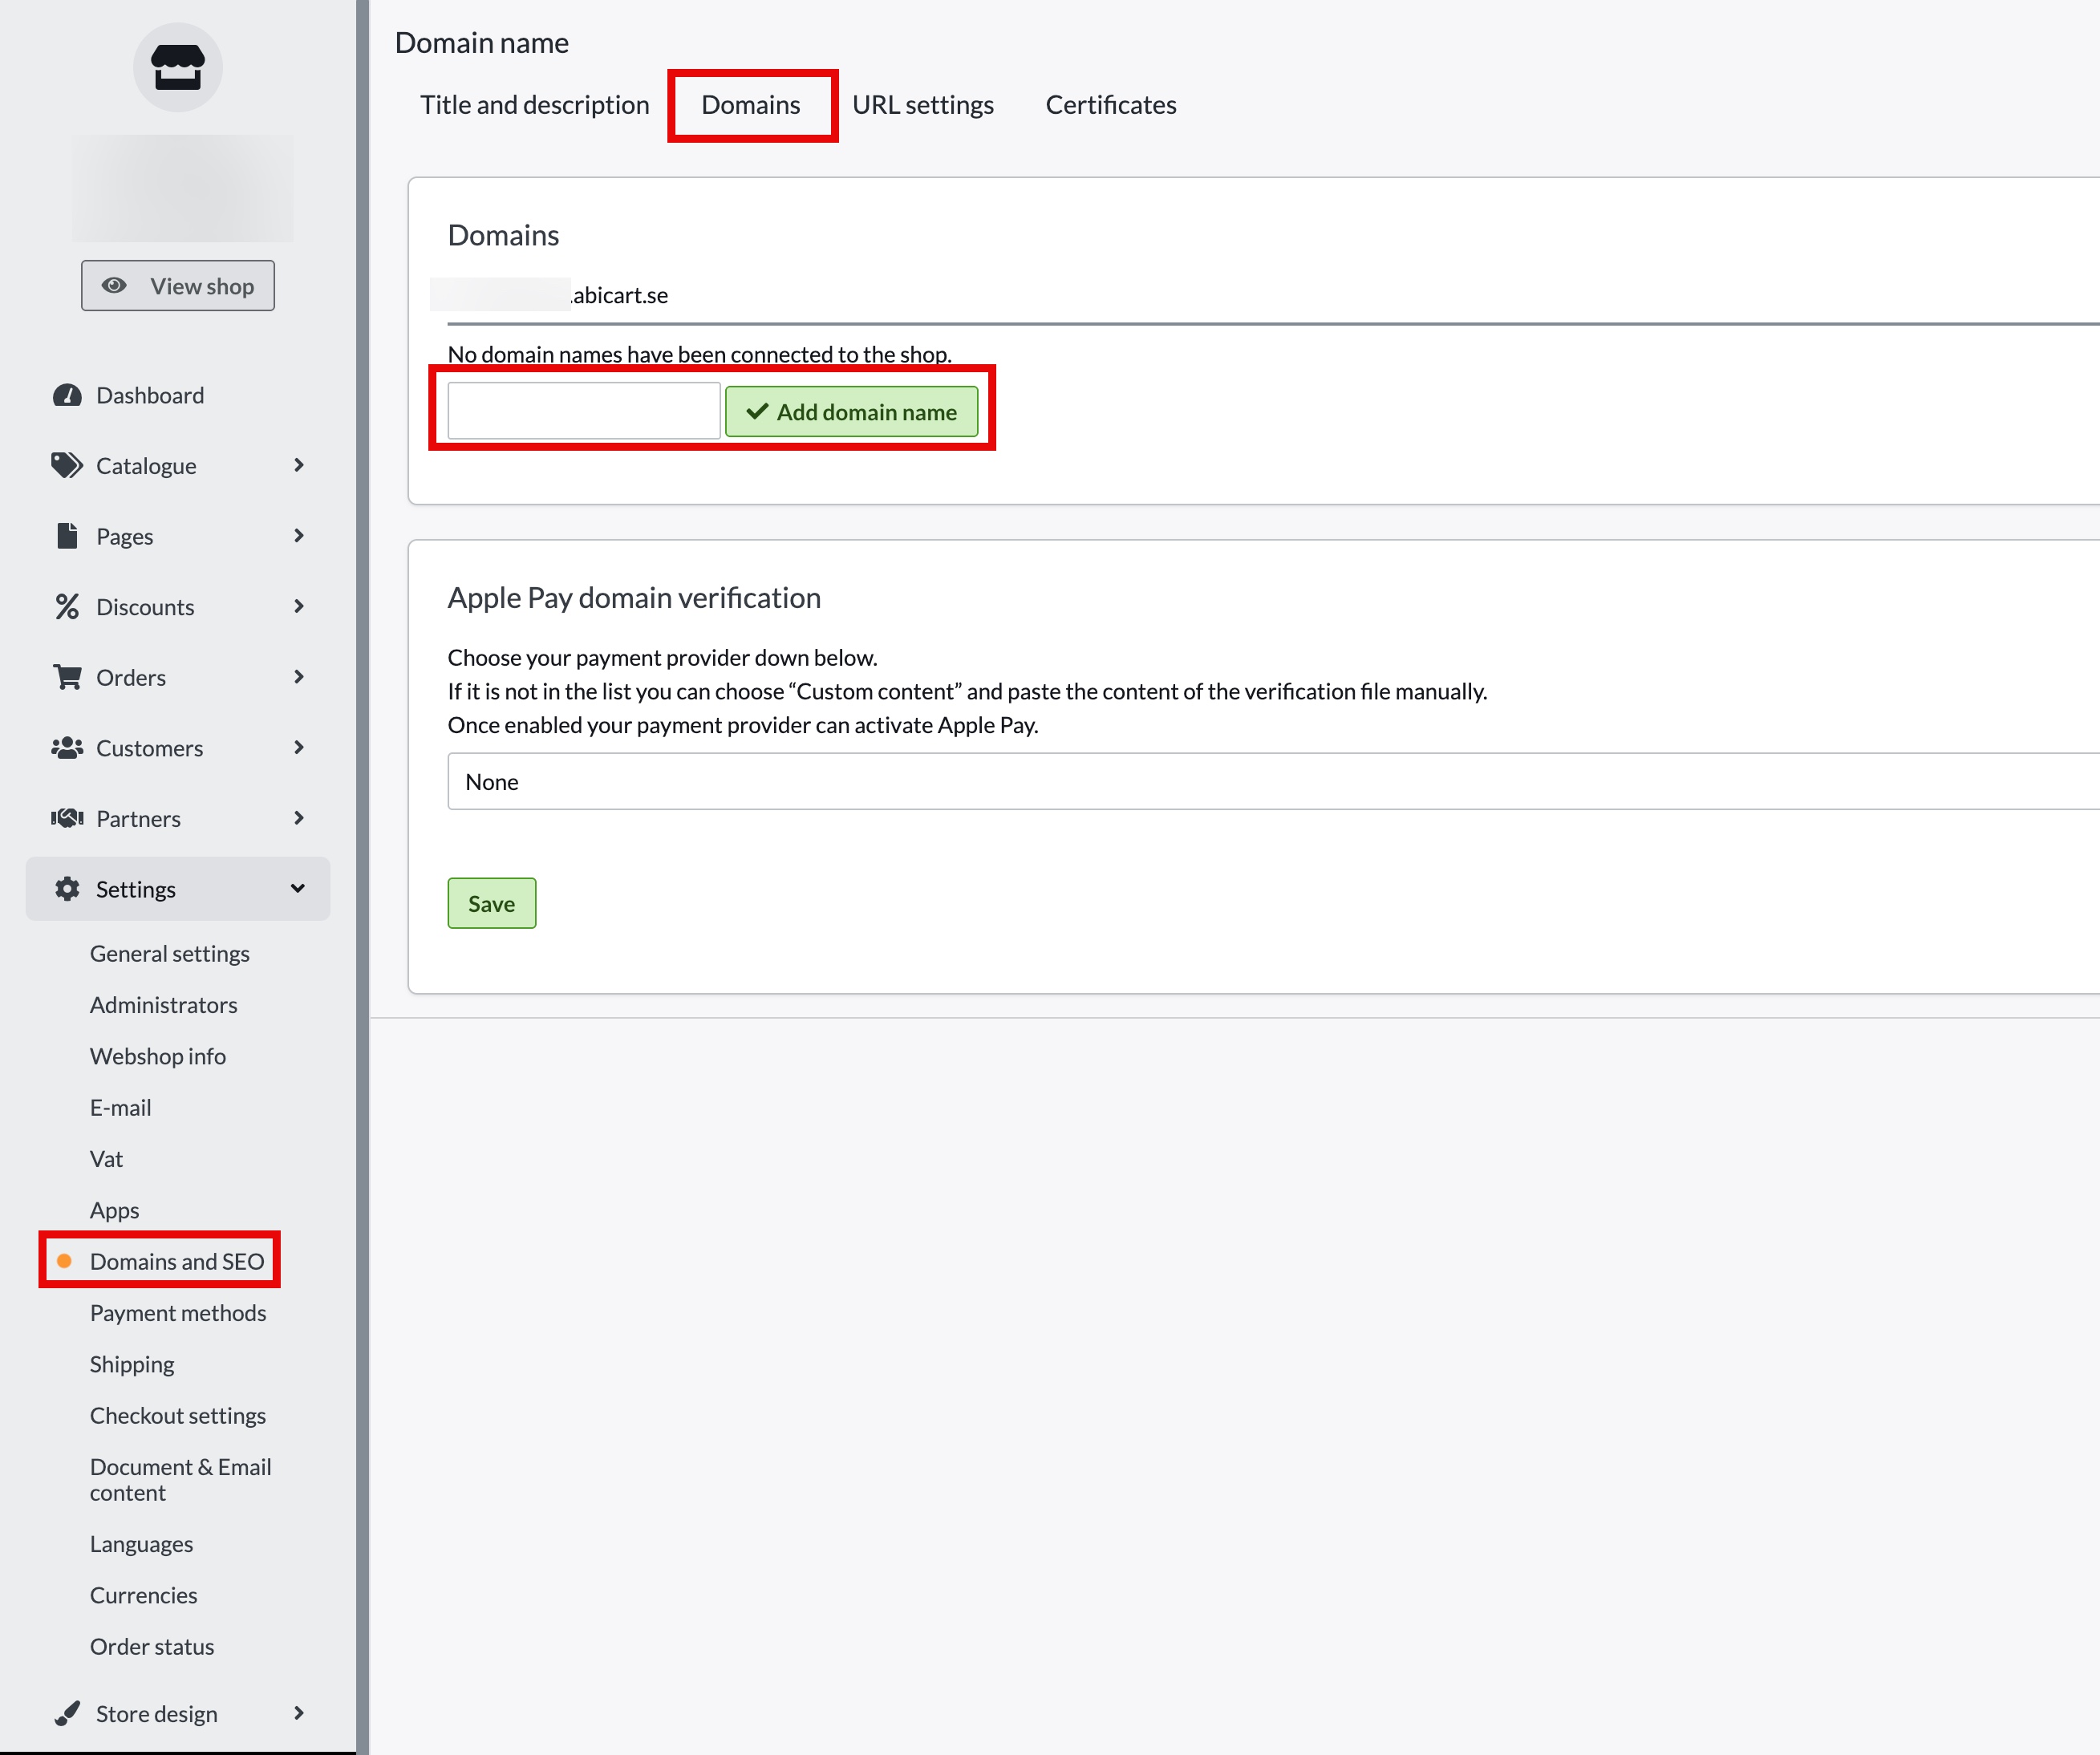Switch to the URL settings tab
This screenshot has height=1755, width=2100.
pyautogui.click(x=922, y=105)
